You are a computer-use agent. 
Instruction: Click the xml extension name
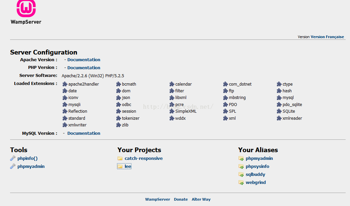[232, 118]
